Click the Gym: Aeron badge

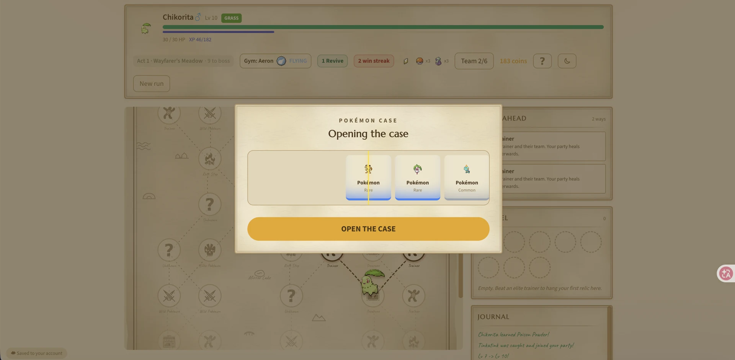coord(275,61)
